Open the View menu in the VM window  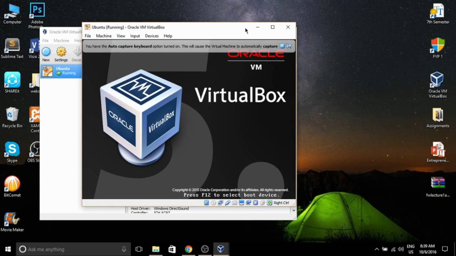point(121,36)
